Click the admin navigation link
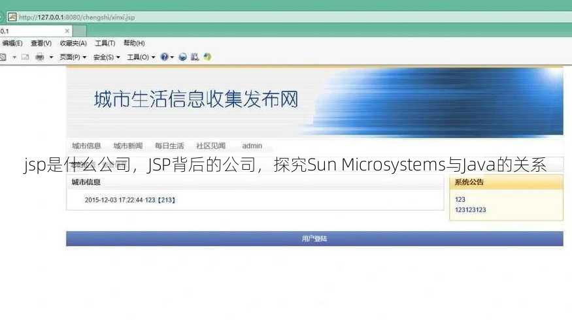This screenshot has height=320, width=572. pyautogui.click(x=252, y=146)
